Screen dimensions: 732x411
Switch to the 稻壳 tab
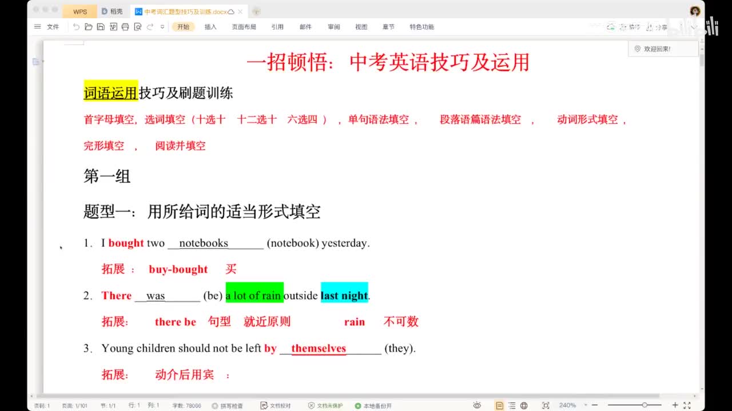pyautogui.click(x=112, y=11)
